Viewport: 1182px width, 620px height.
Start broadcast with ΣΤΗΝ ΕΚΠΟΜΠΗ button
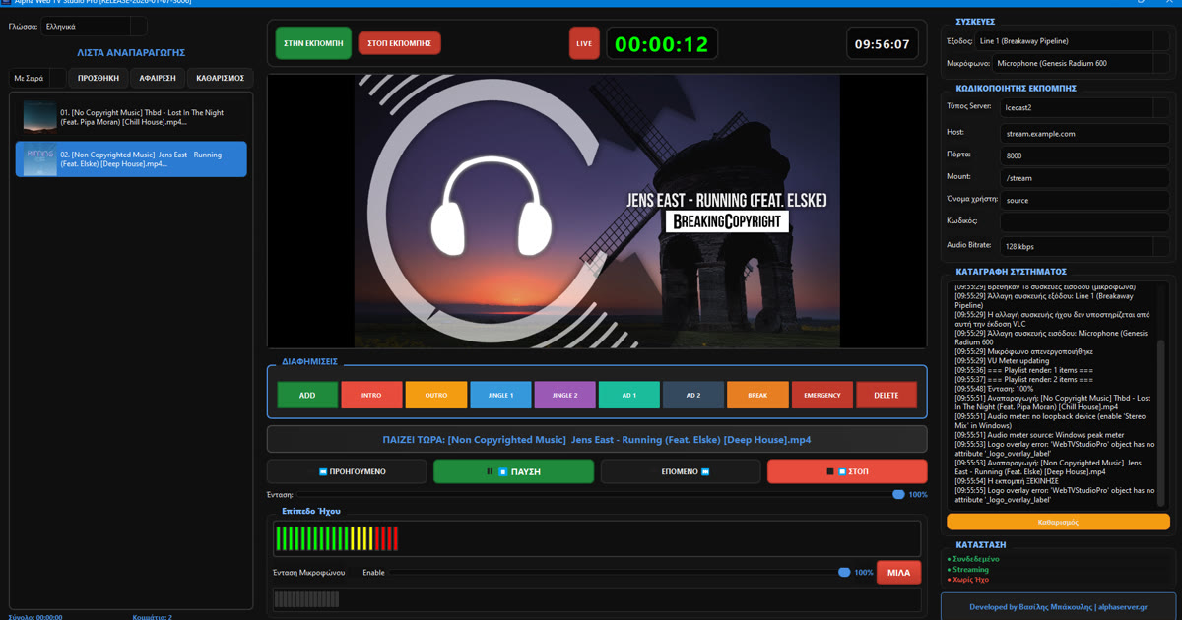pos(313,43)
